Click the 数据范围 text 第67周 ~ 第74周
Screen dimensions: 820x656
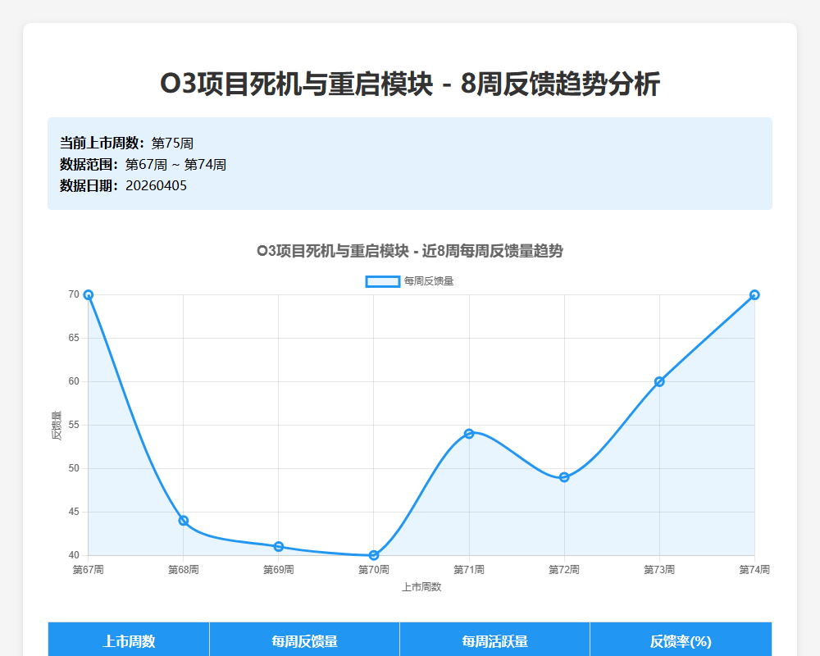175,165
